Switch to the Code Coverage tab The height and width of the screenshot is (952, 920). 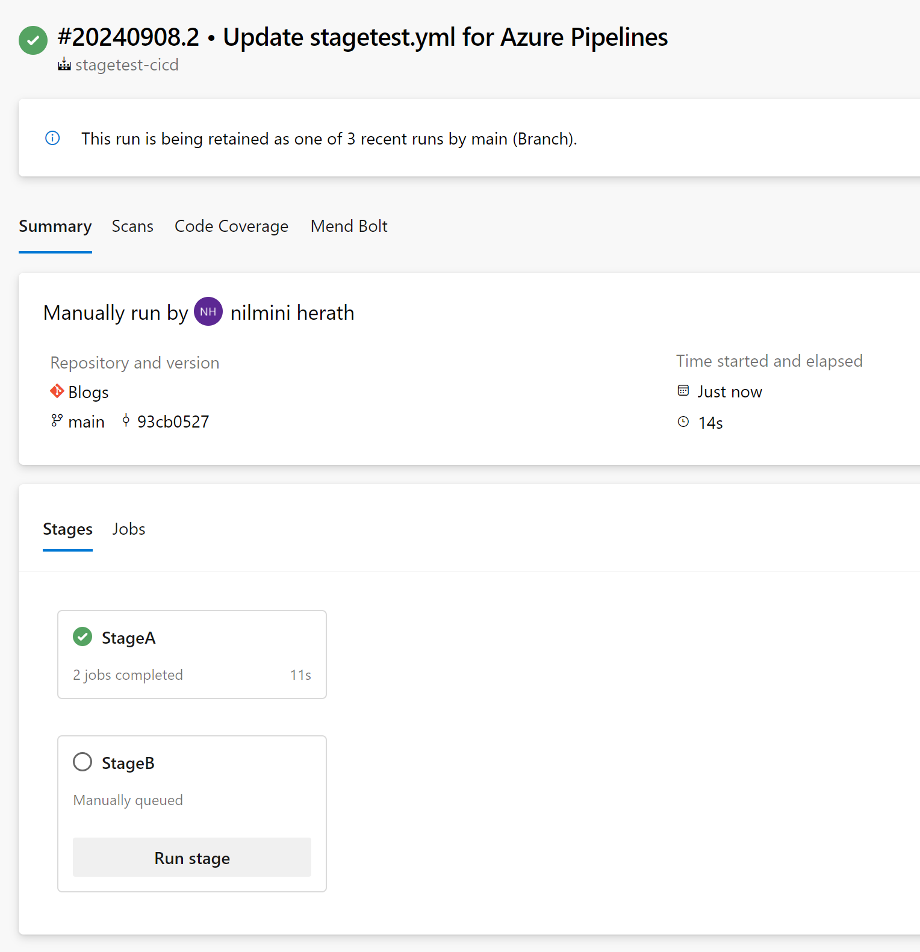tap(231, 226)
